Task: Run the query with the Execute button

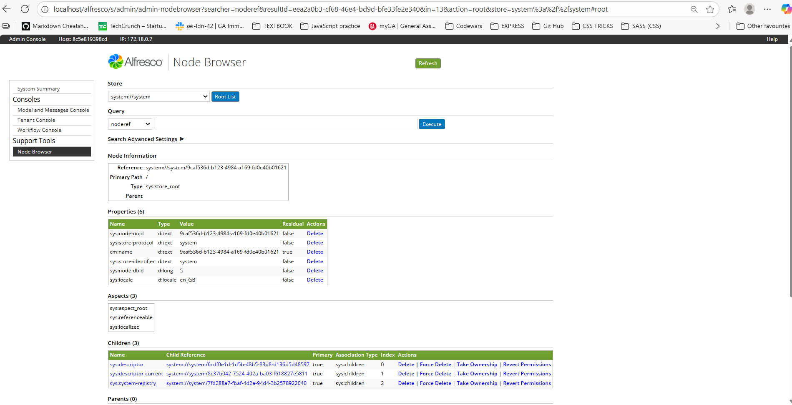Action: coord(432,124)
